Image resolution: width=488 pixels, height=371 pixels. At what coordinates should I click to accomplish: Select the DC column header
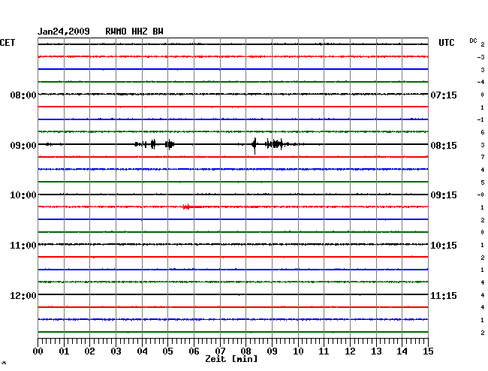point(473,41)
